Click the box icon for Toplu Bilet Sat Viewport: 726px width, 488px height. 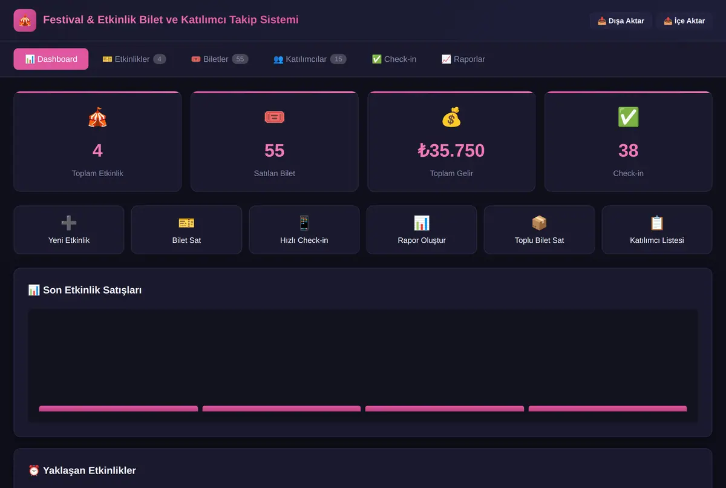pos(539,223)
